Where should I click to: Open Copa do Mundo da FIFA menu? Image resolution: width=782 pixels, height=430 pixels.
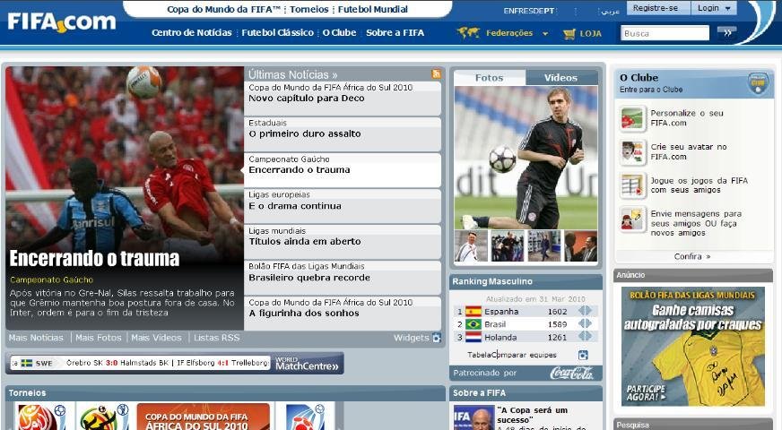(x=224, y=10)
